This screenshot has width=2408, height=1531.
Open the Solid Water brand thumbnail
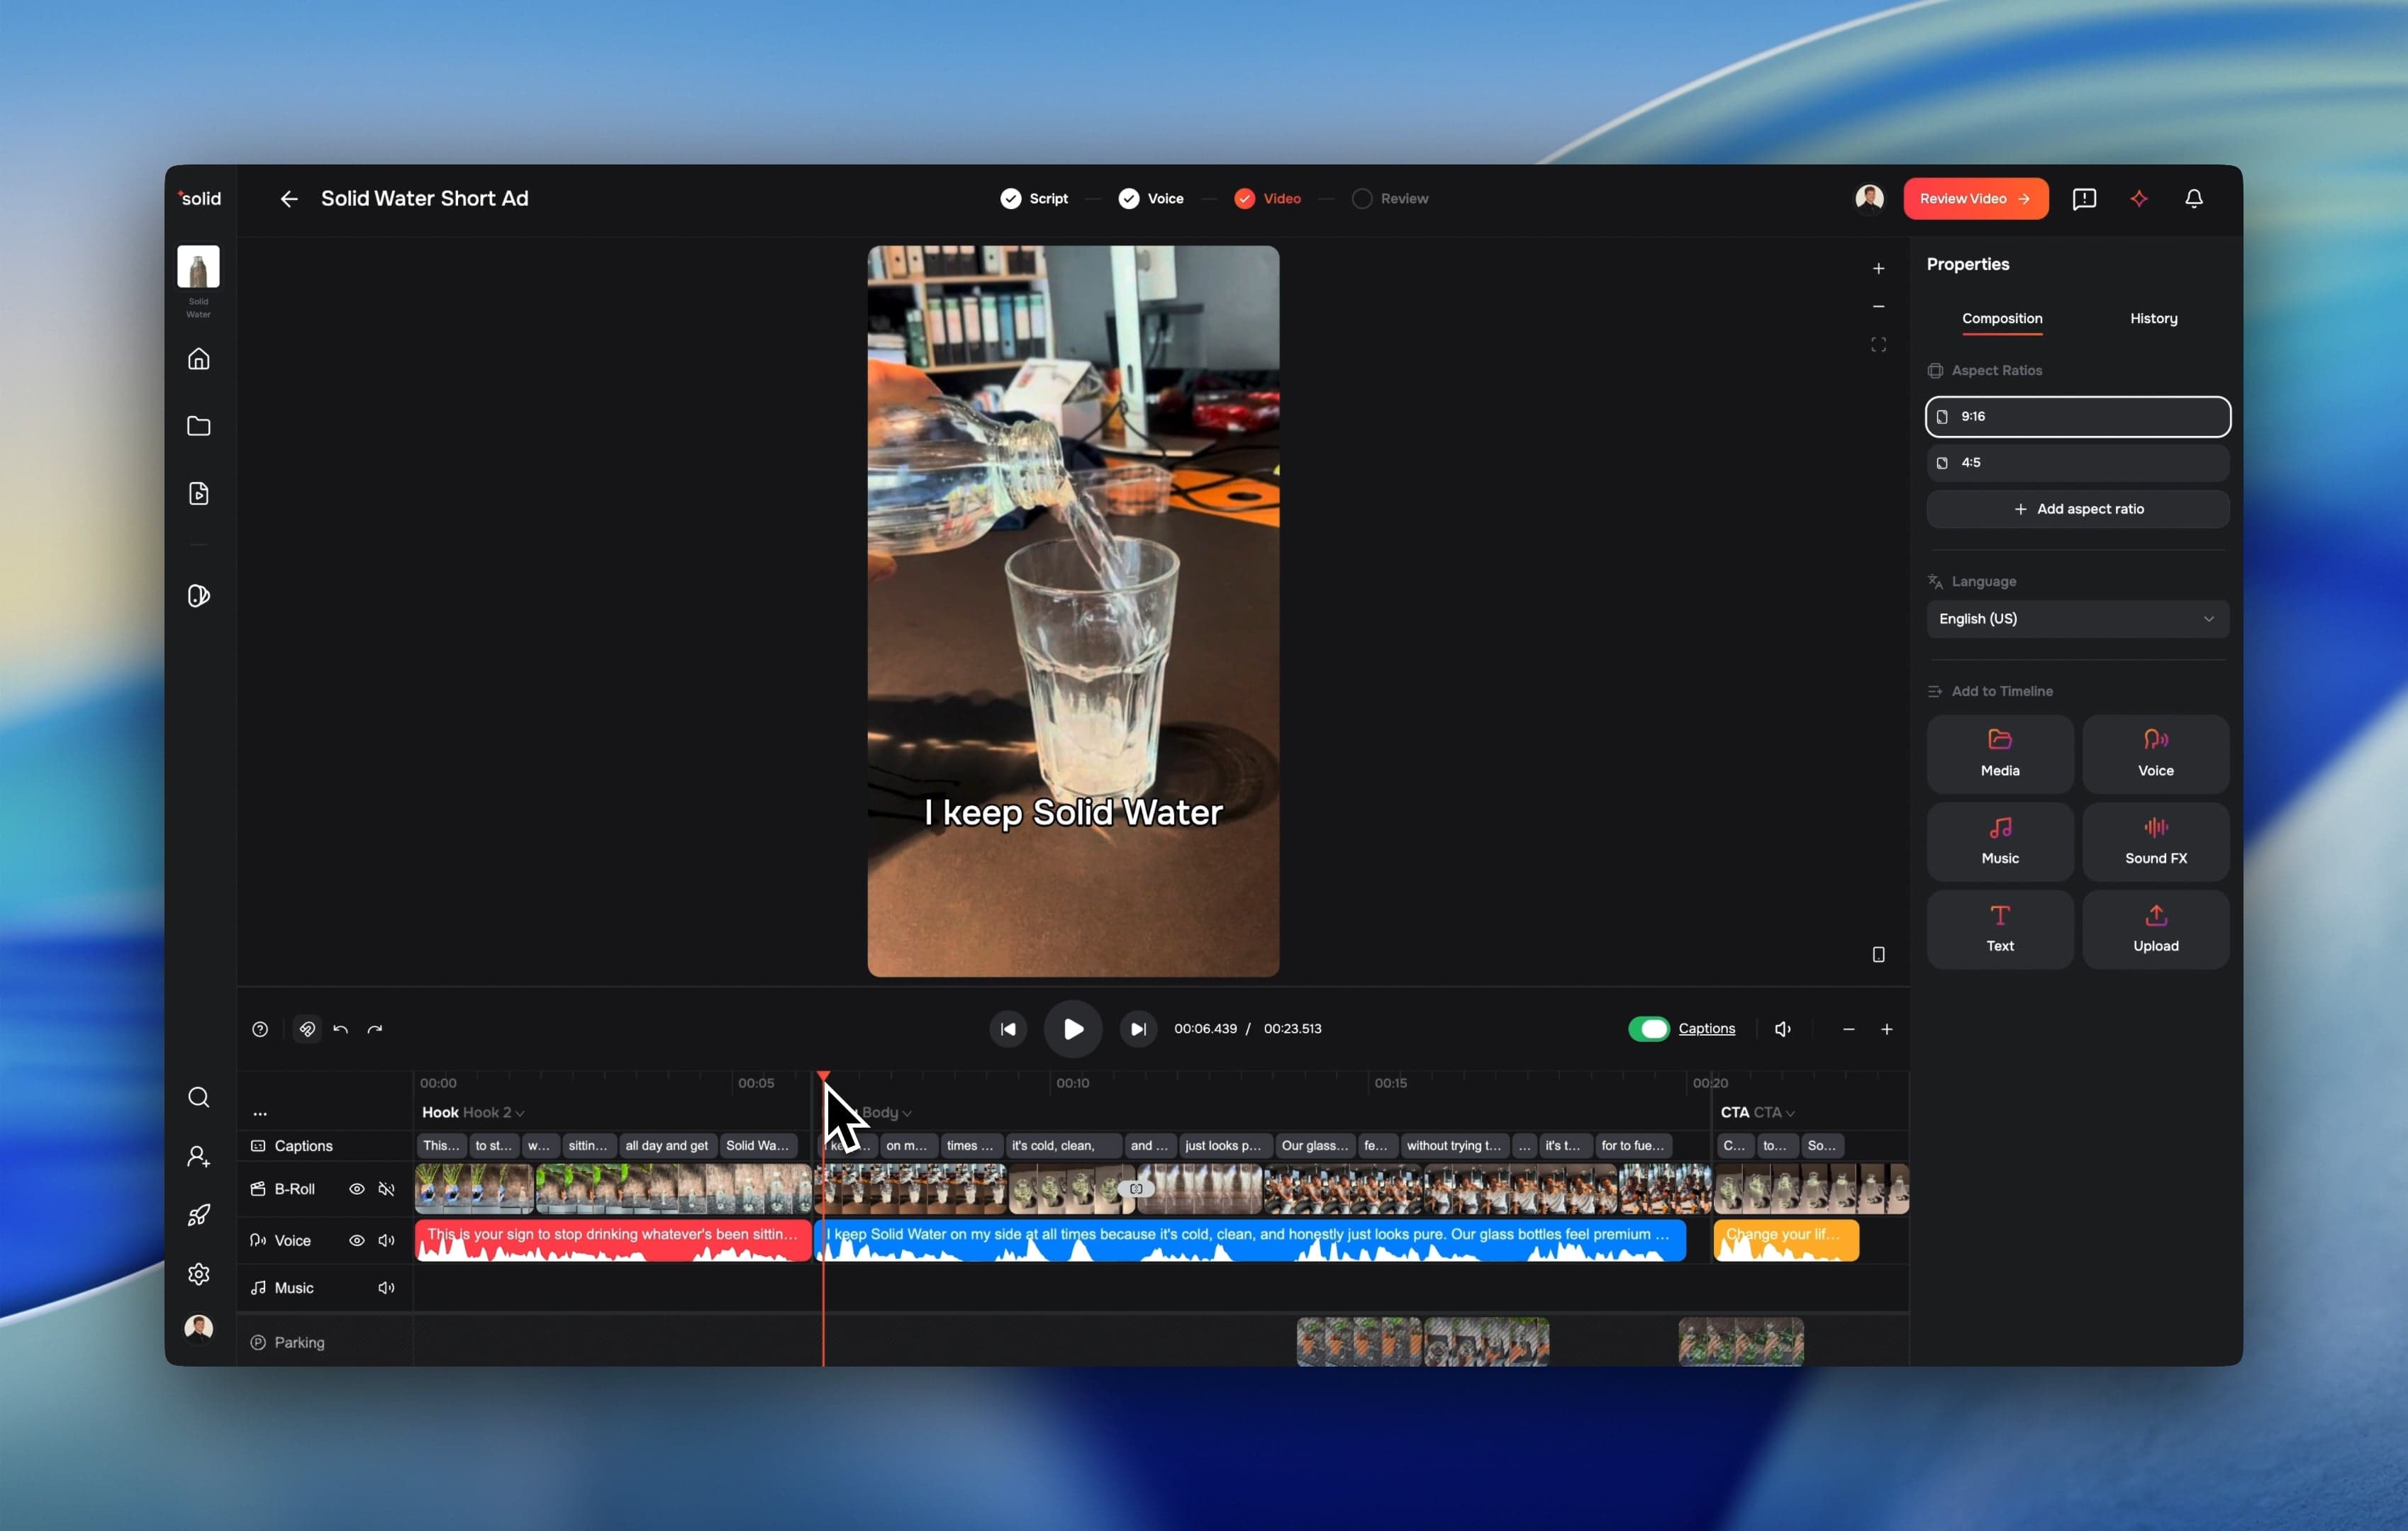coord(198,267)
